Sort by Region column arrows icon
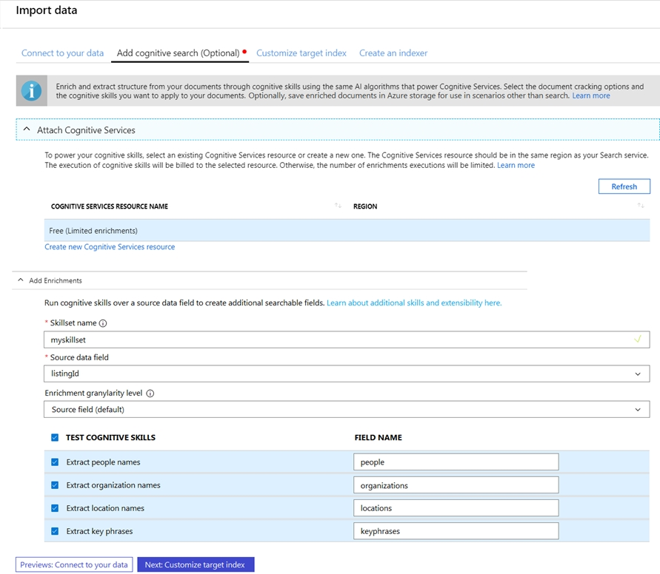 [x=641, y=206]
